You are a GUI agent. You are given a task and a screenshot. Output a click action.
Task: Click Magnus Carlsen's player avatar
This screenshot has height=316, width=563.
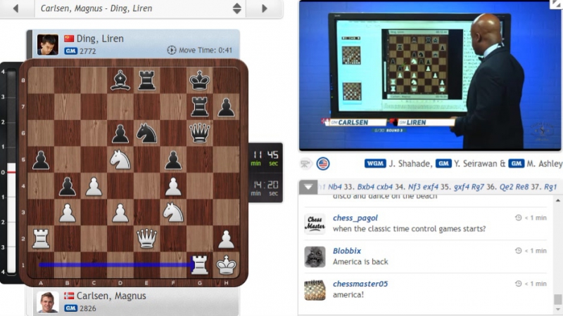[x=48, y=302]
